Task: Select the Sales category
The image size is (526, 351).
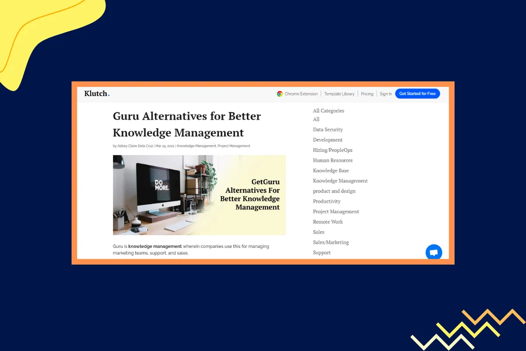Action: click(x=319, y=232)
